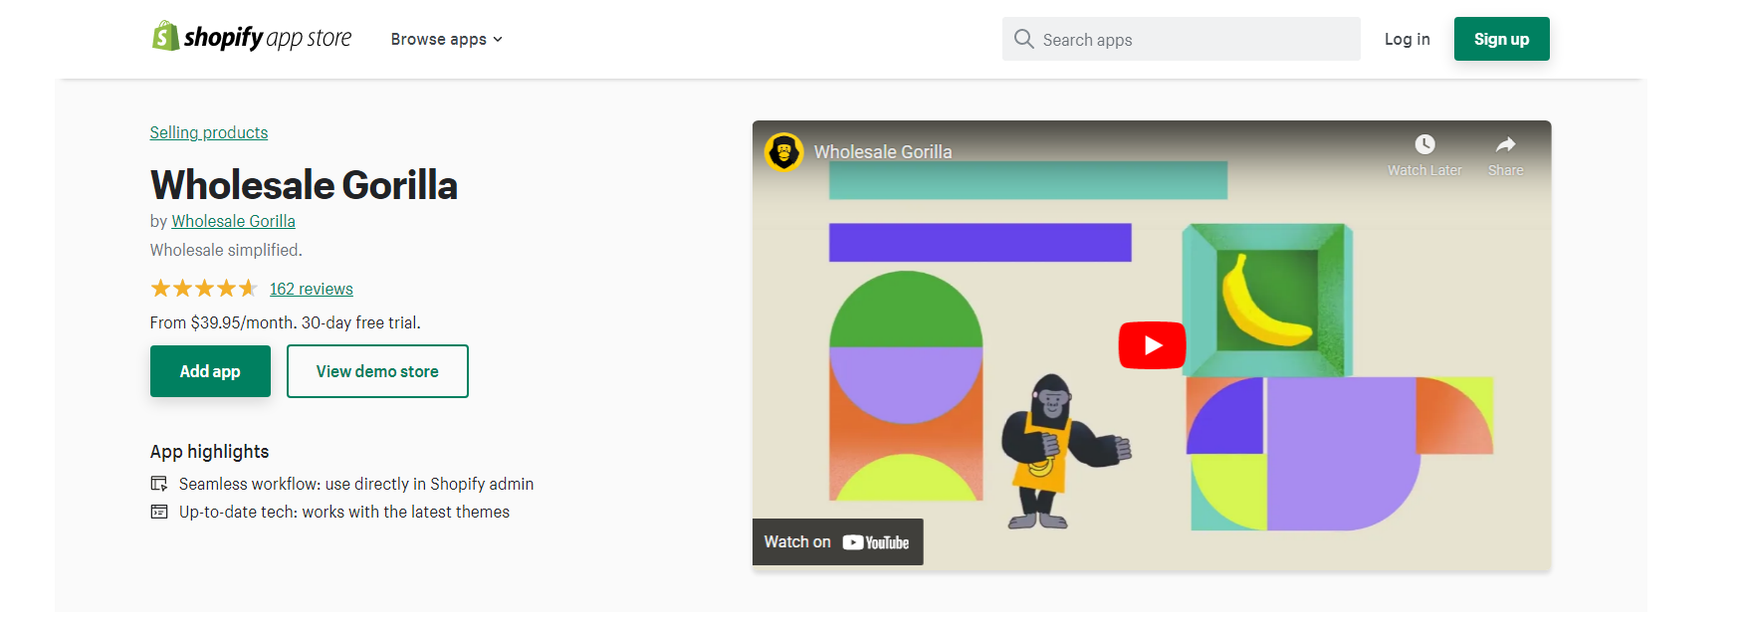Viewport: 1738px width, 631px height.
Task: Open the Wholesale Gorilla developer link
Action: point(233,221)
